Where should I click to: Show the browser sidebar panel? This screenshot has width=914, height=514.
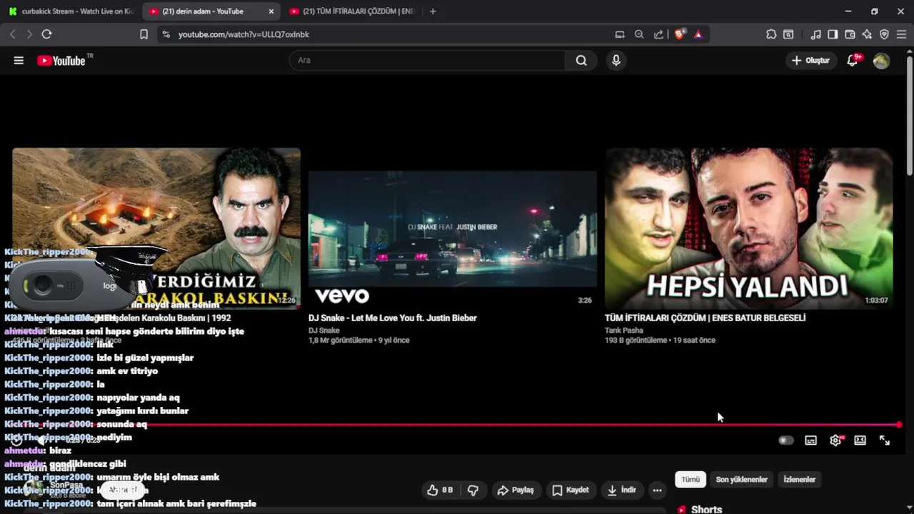833,34
